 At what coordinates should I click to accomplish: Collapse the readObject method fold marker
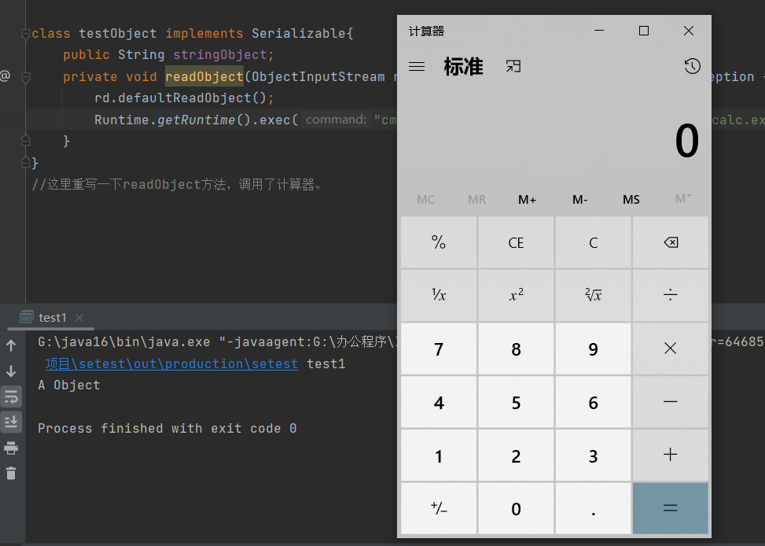pos(25,77)
